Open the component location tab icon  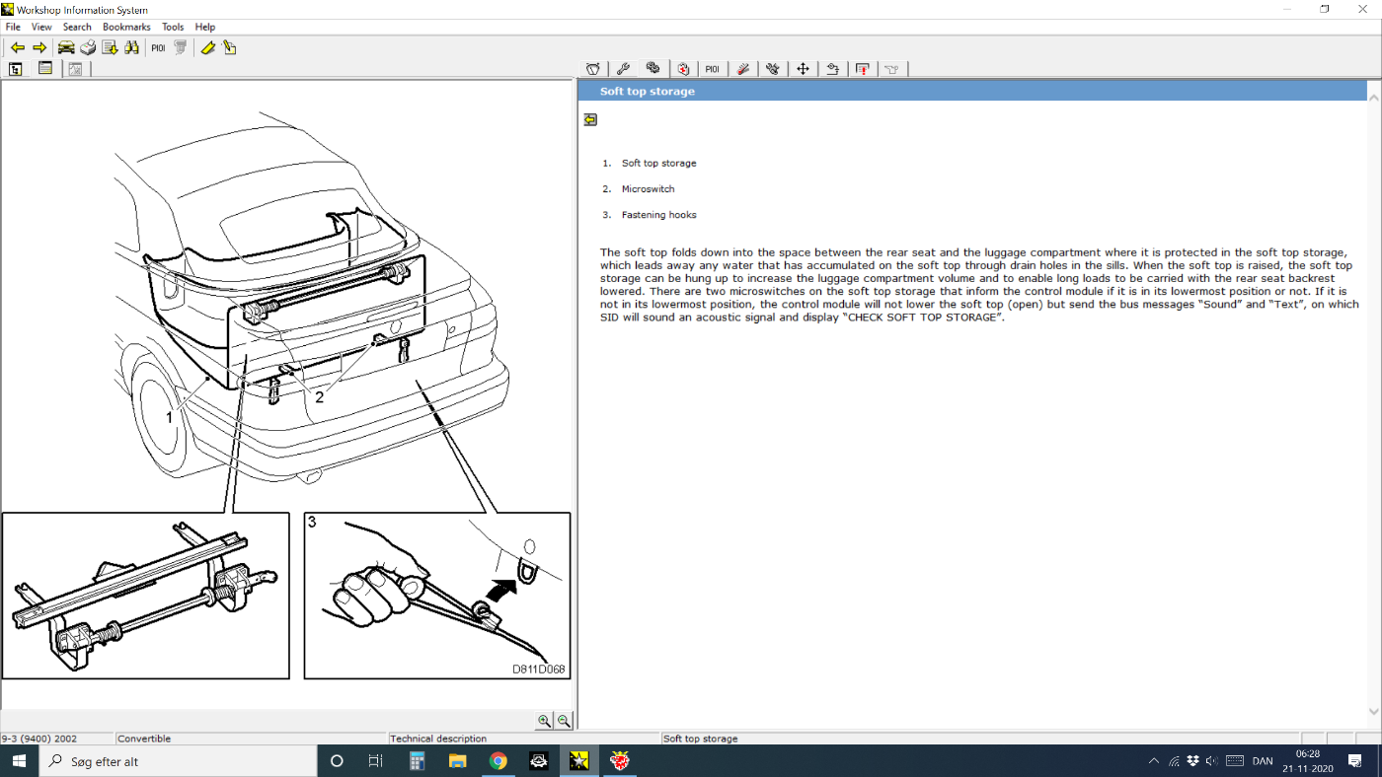pos(833,69)
